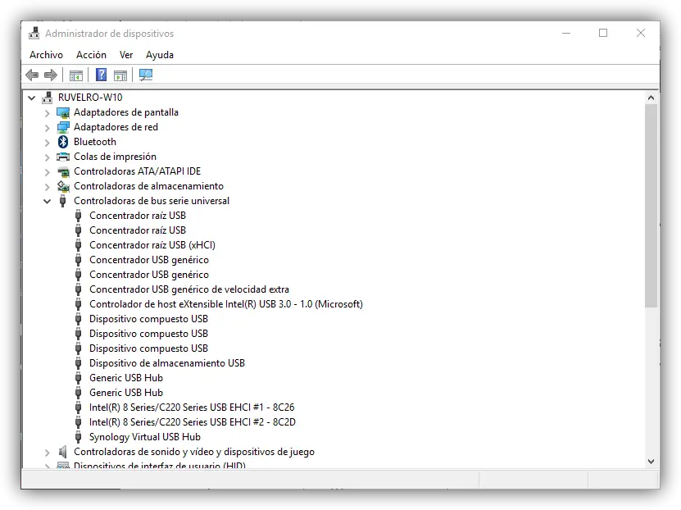Viewport: 681px width, 510px height.
Task: Click Adaptadores de pantalla label
Action: pyautogui.click(x=126, y=112)
